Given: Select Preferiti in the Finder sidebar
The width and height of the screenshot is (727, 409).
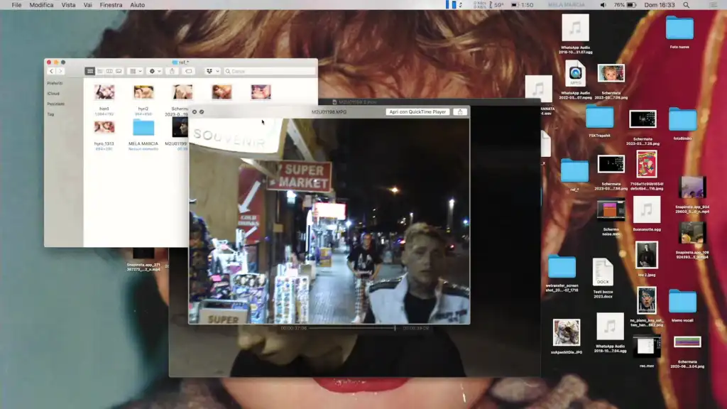Looking at the screenshot, I should click(55, 84).
